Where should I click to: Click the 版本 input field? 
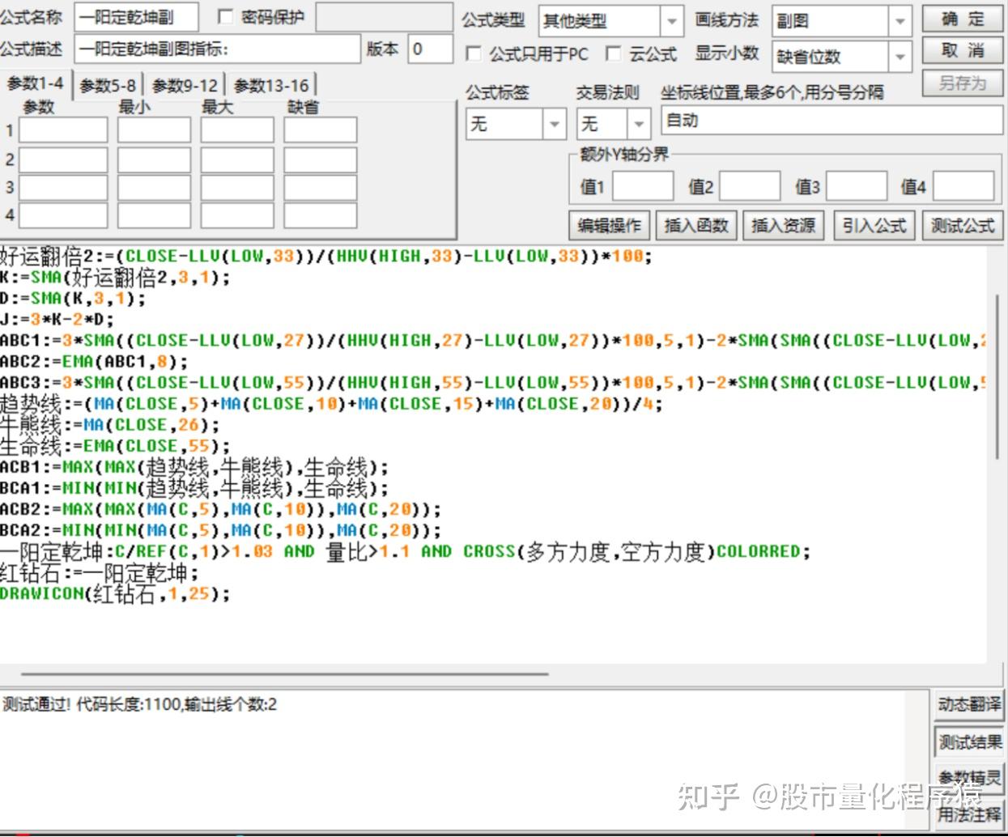pos(430,49)
